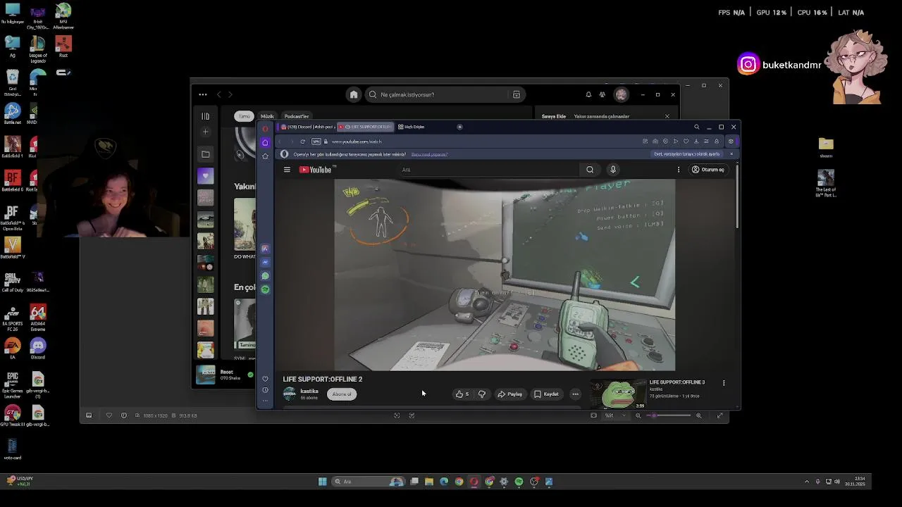902x507 pixels.
Task: Subscribe with the Abone ol button
Action: (342, 394)
